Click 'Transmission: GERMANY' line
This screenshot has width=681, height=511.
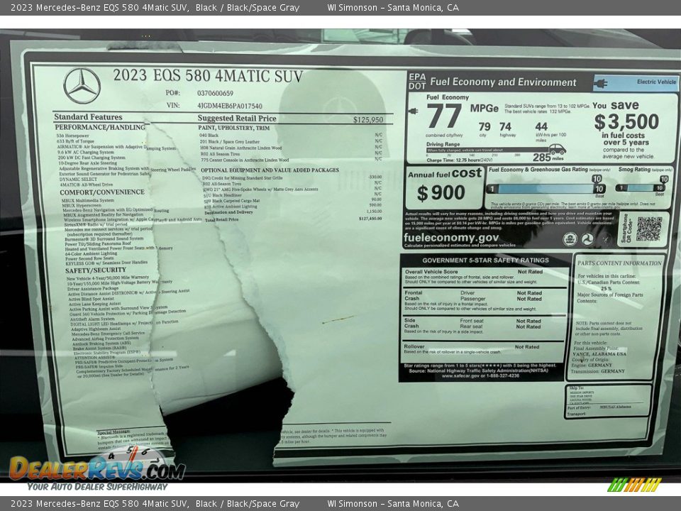coord(597,371)
